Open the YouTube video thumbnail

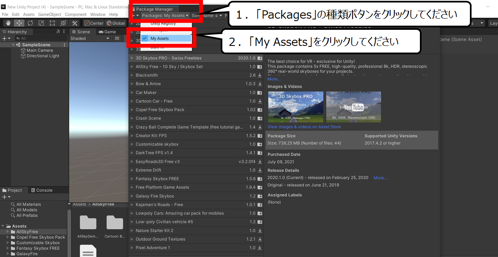[353, 107]
